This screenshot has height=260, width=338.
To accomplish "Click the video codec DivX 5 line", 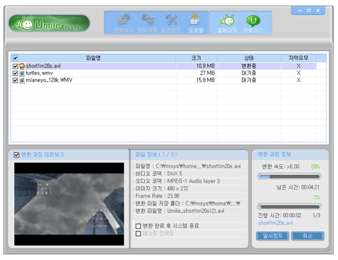I will tap(159, 174).
